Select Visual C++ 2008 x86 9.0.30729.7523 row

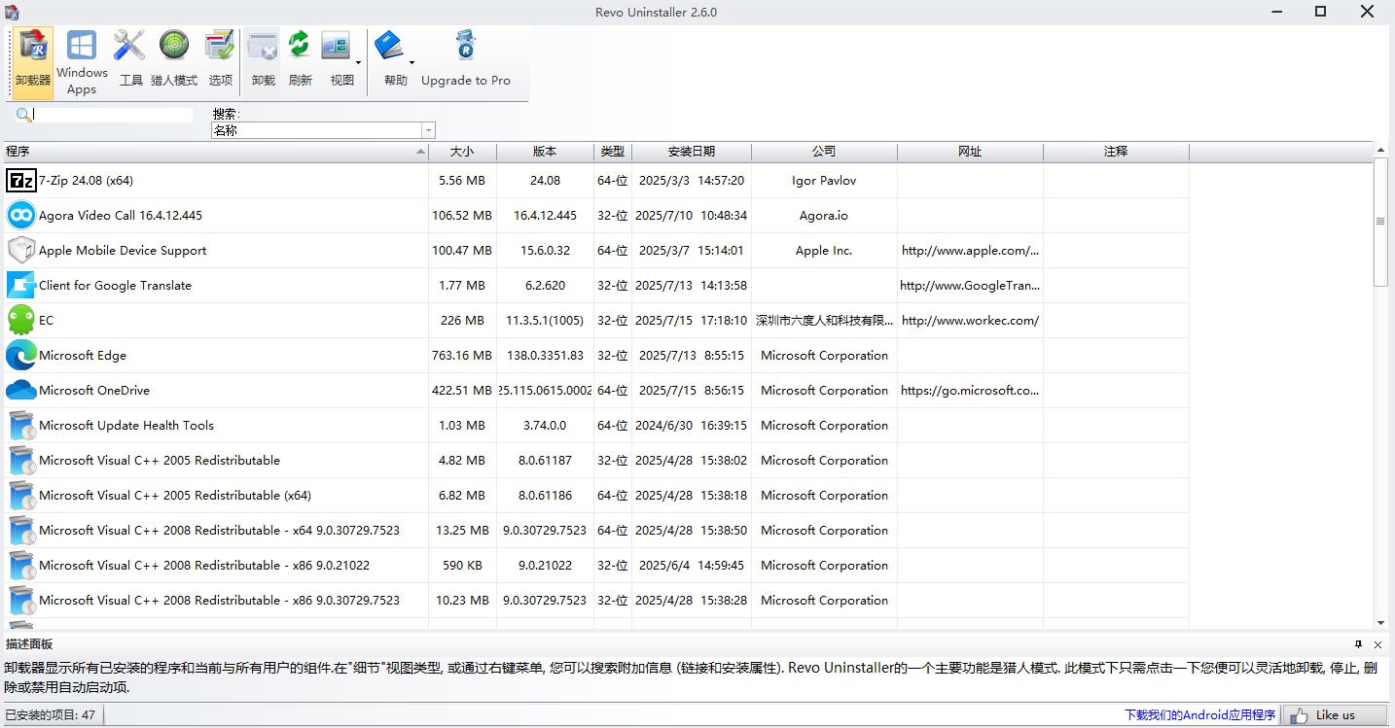pos(594,601)
